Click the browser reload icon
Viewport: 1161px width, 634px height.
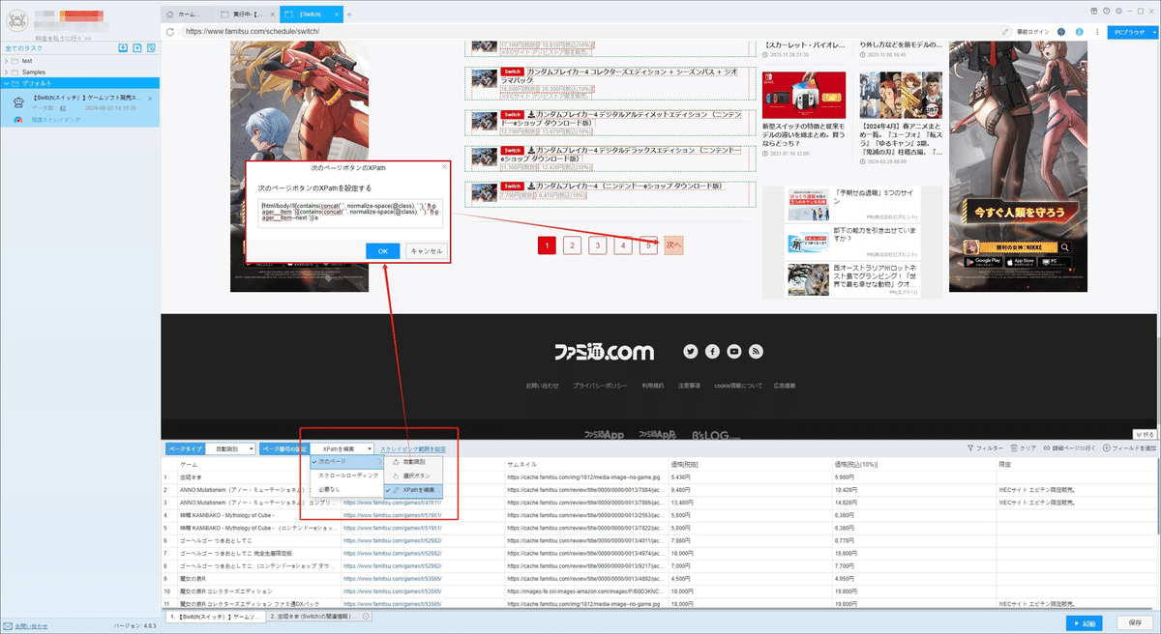pyautogui.click(x=170, y=31)
